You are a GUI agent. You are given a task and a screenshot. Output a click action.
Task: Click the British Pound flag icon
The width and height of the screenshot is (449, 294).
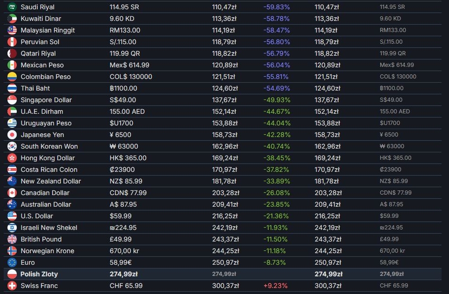pos(12,239)
